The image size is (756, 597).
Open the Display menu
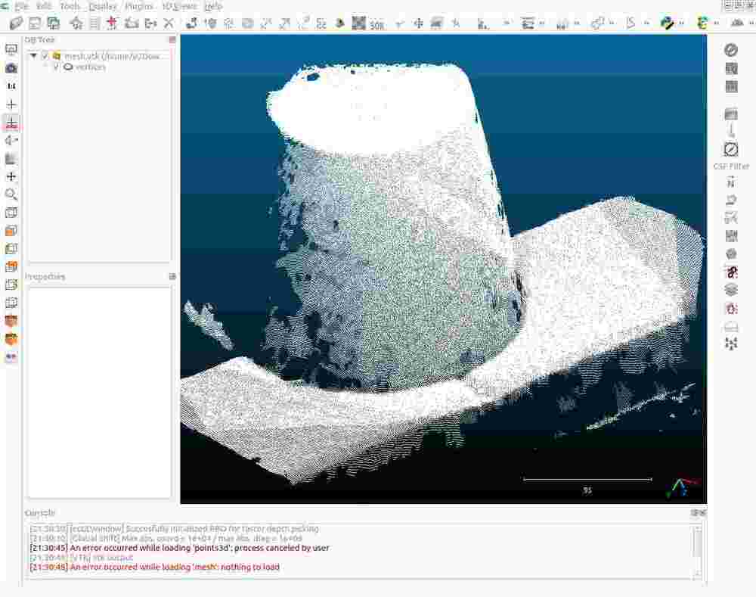coord(103,6)
